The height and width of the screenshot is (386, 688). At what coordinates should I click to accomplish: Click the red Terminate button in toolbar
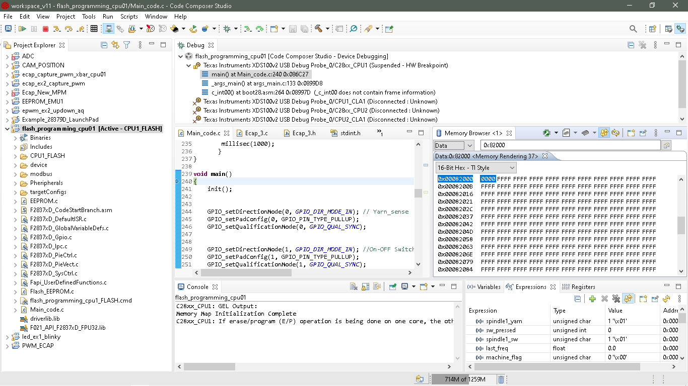[x=45, y=29]
